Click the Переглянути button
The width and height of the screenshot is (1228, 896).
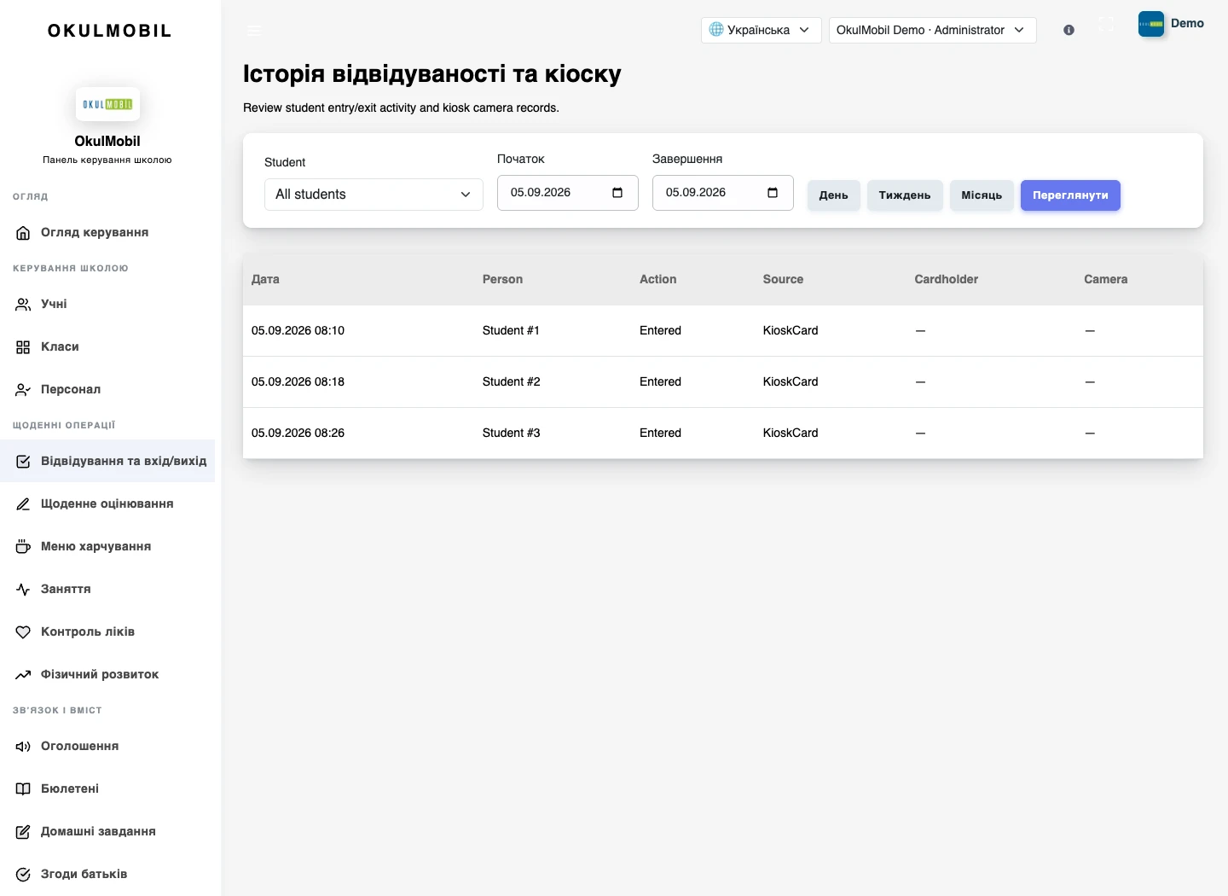coord(1070,195)
